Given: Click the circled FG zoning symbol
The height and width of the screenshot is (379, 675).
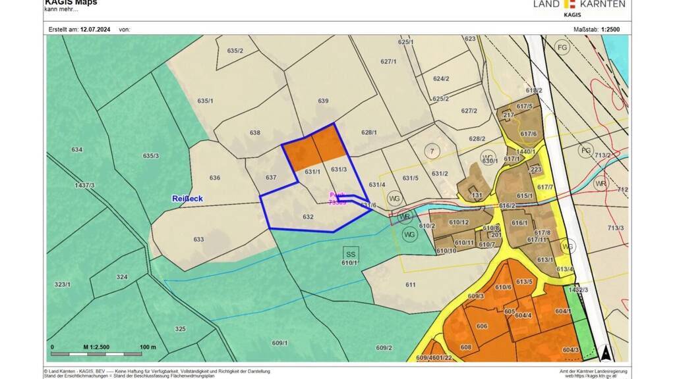Looking at the screenshot, I should (562, 48).
